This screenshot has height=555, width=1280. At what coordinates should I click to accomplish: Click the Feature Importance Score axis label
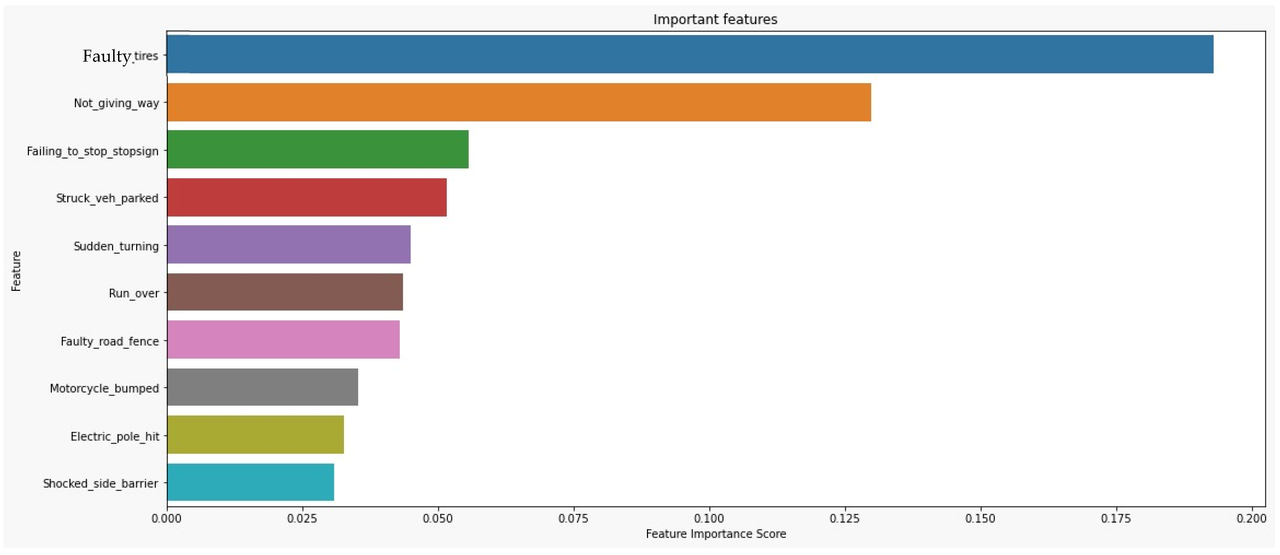click(716, 534)
